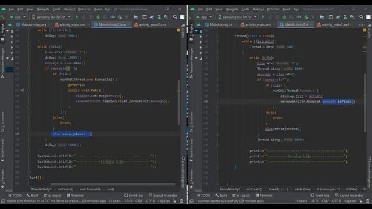This screenshot has width=372, height=209.
Task: Open Navigate menu in left window
Action: coord(43,9)
